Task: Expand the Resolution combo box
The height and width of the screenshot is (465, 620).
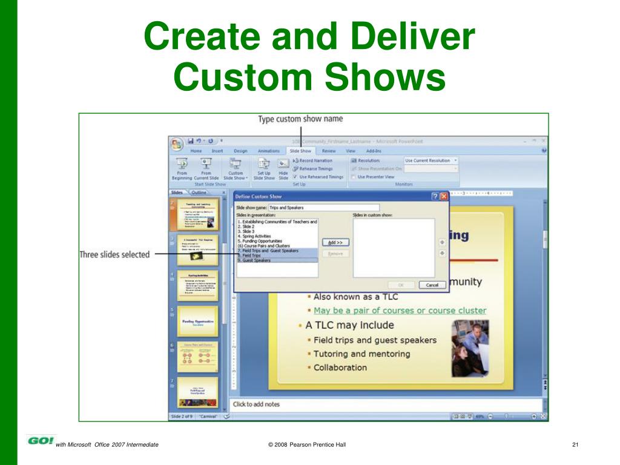Action: tap(455, 160)
